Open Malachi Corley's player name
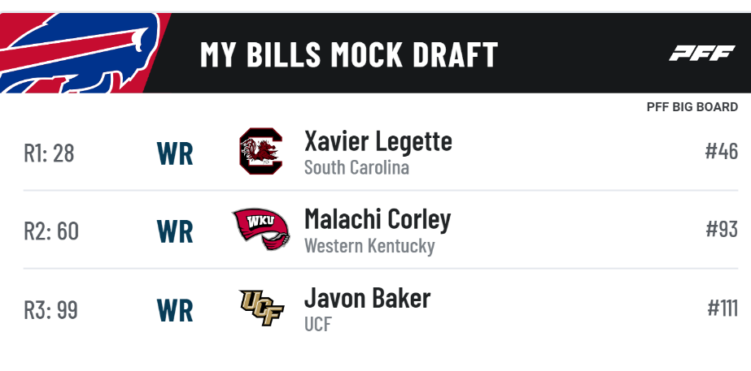 378,220
